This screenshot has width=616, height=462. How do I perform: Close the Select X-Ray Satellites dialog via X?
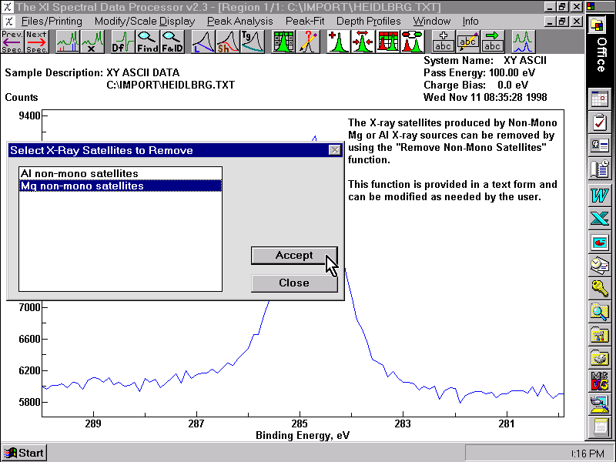(334, 150)
